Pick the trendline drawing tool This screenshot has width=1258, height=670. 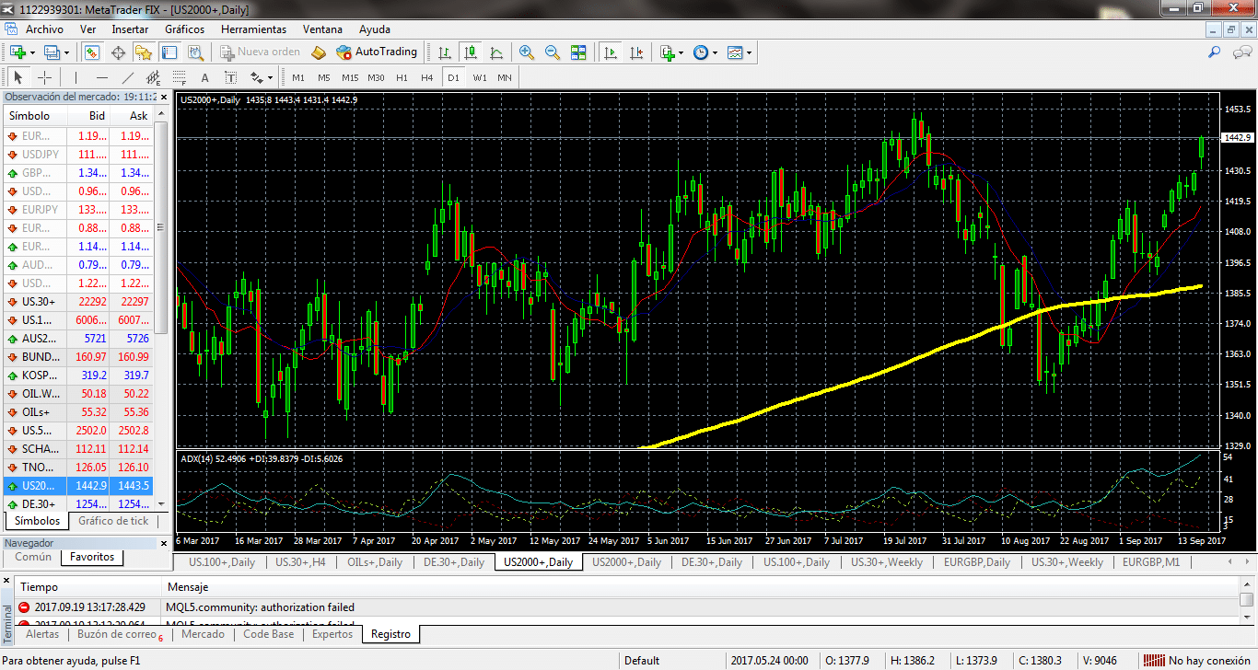tap(128, 77)
